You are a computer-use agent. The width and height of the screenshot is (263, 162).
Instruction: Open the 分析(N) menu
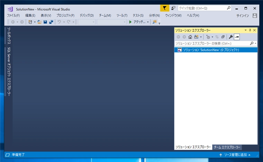[154, 16]
